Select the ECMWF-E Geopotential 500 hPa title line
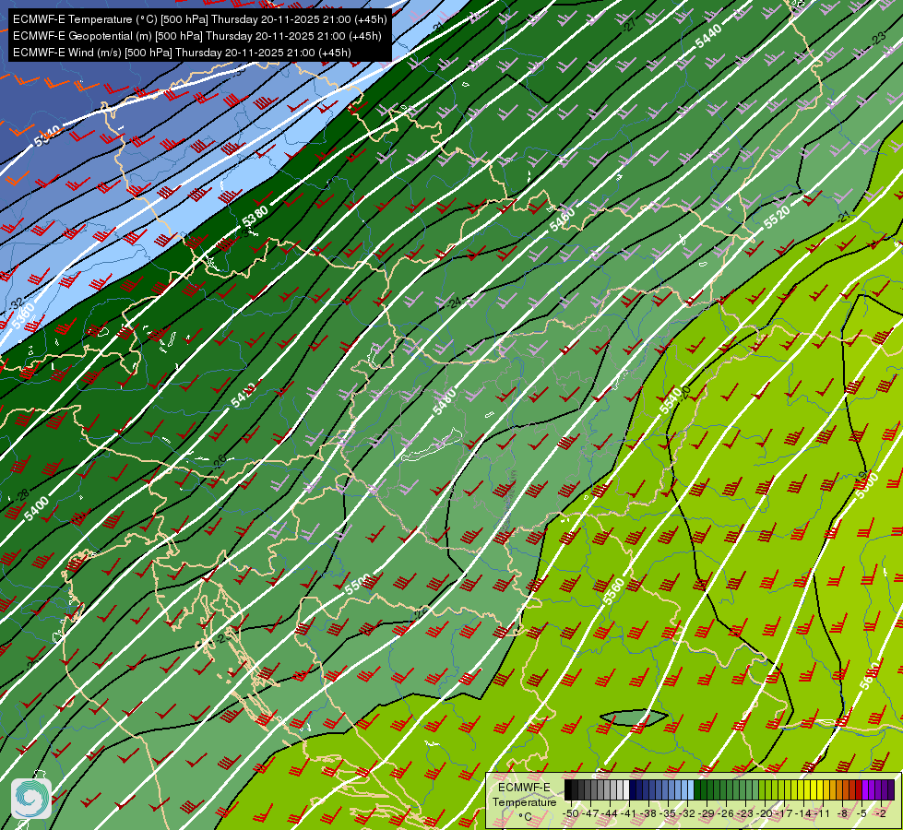903x830 pixels. (x=197, y=36)
